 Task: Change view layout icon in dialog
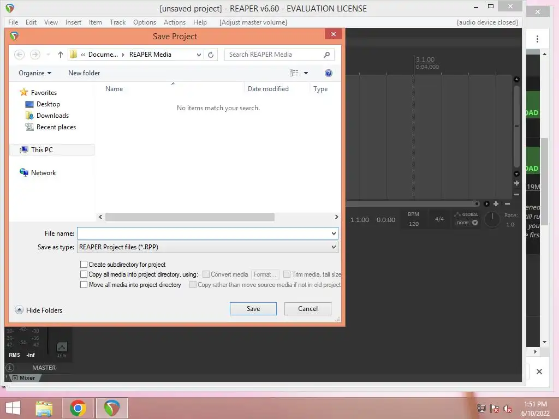point(294,73)
